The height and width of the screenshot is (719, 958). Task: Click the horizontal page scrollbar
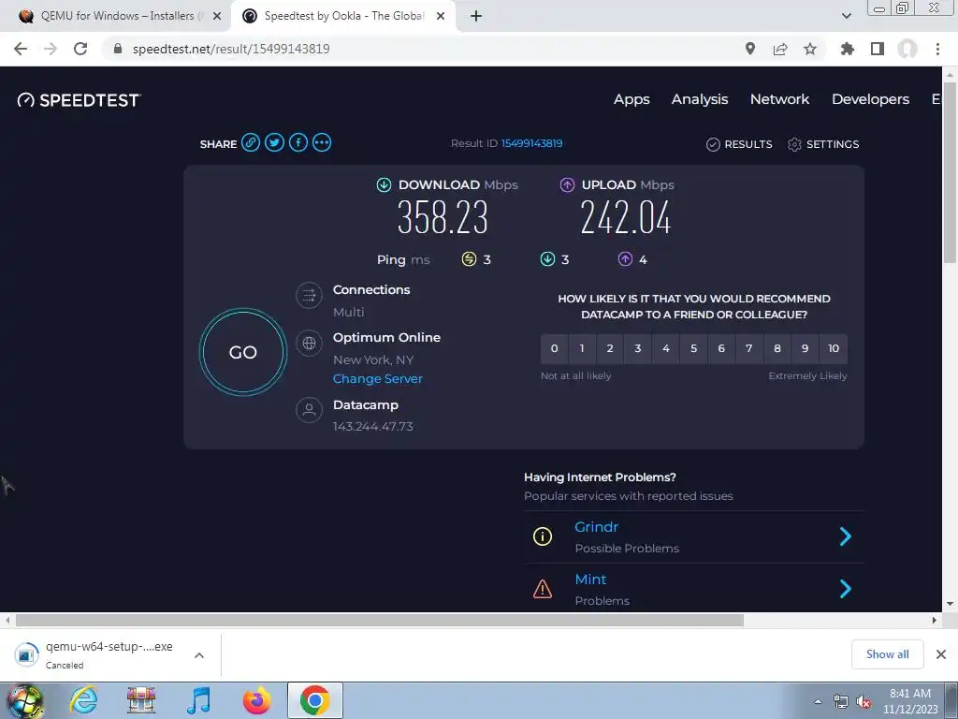point(379,620)
